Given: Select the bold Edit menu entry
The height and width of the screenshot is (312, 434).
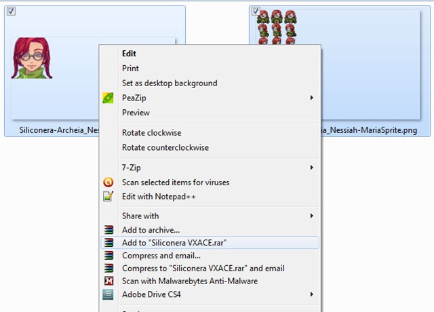Looking at the screenshot, I should coord(129,54).
